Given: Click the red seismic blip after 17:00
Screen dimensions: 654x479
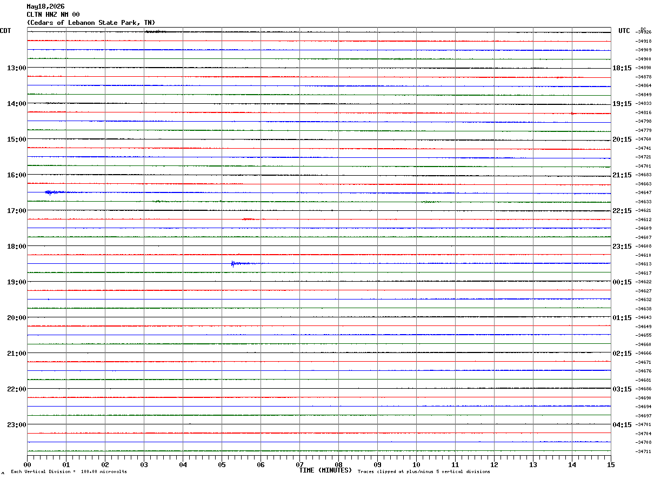Looking at the screenshot, I should 252,219.
